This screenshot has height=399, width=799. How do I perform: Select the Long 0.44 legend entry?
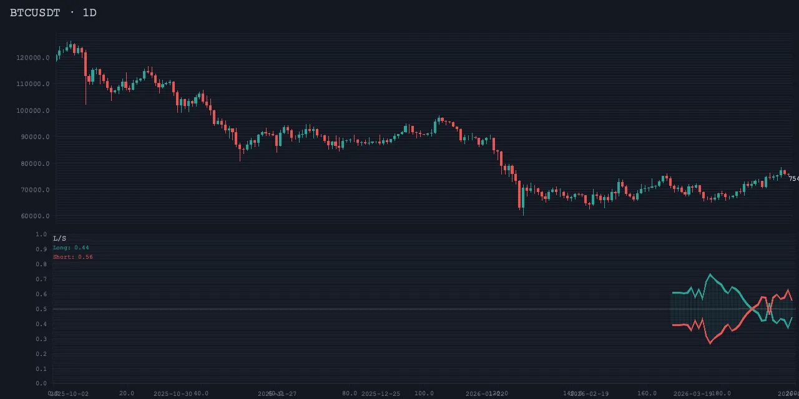coord(71,248)
